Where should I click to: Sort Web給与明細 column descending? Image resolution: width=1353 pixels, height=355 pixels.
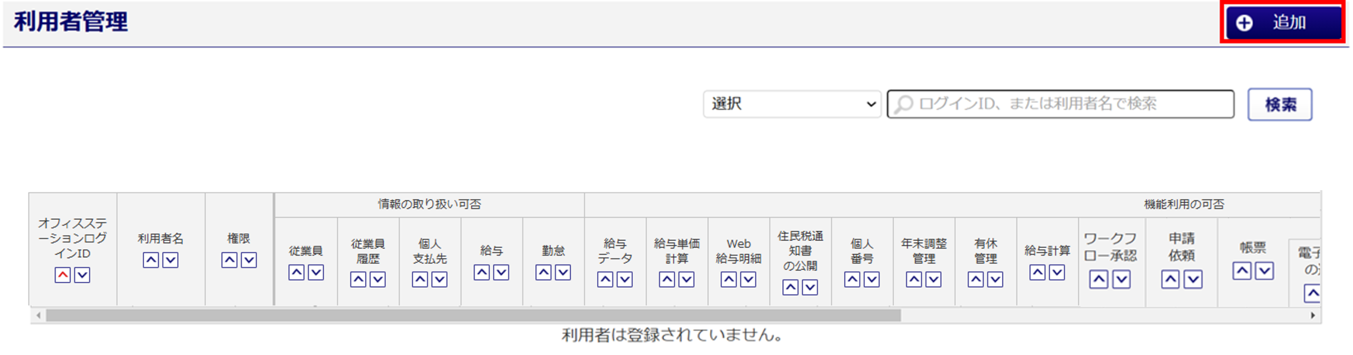[748, 279]
